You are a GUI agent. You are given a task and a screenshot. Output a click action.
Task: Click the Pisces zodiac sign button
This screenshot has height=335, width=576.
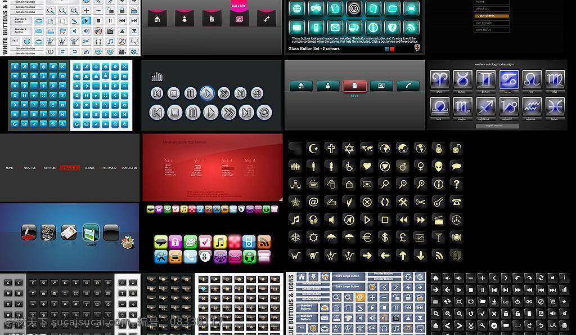pyautogui.click(x=555, y=107)
